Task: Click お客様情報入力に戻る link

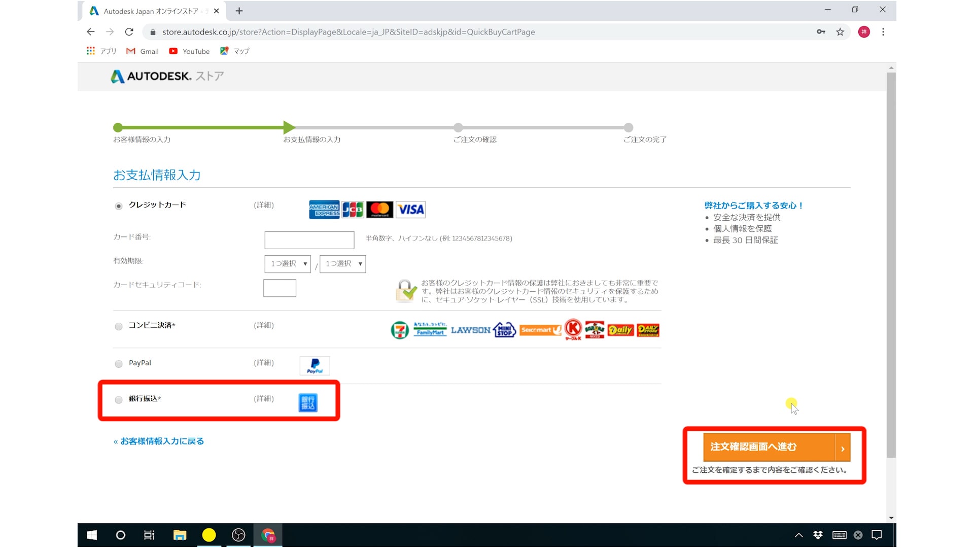Action: click(x=159, y=441)
